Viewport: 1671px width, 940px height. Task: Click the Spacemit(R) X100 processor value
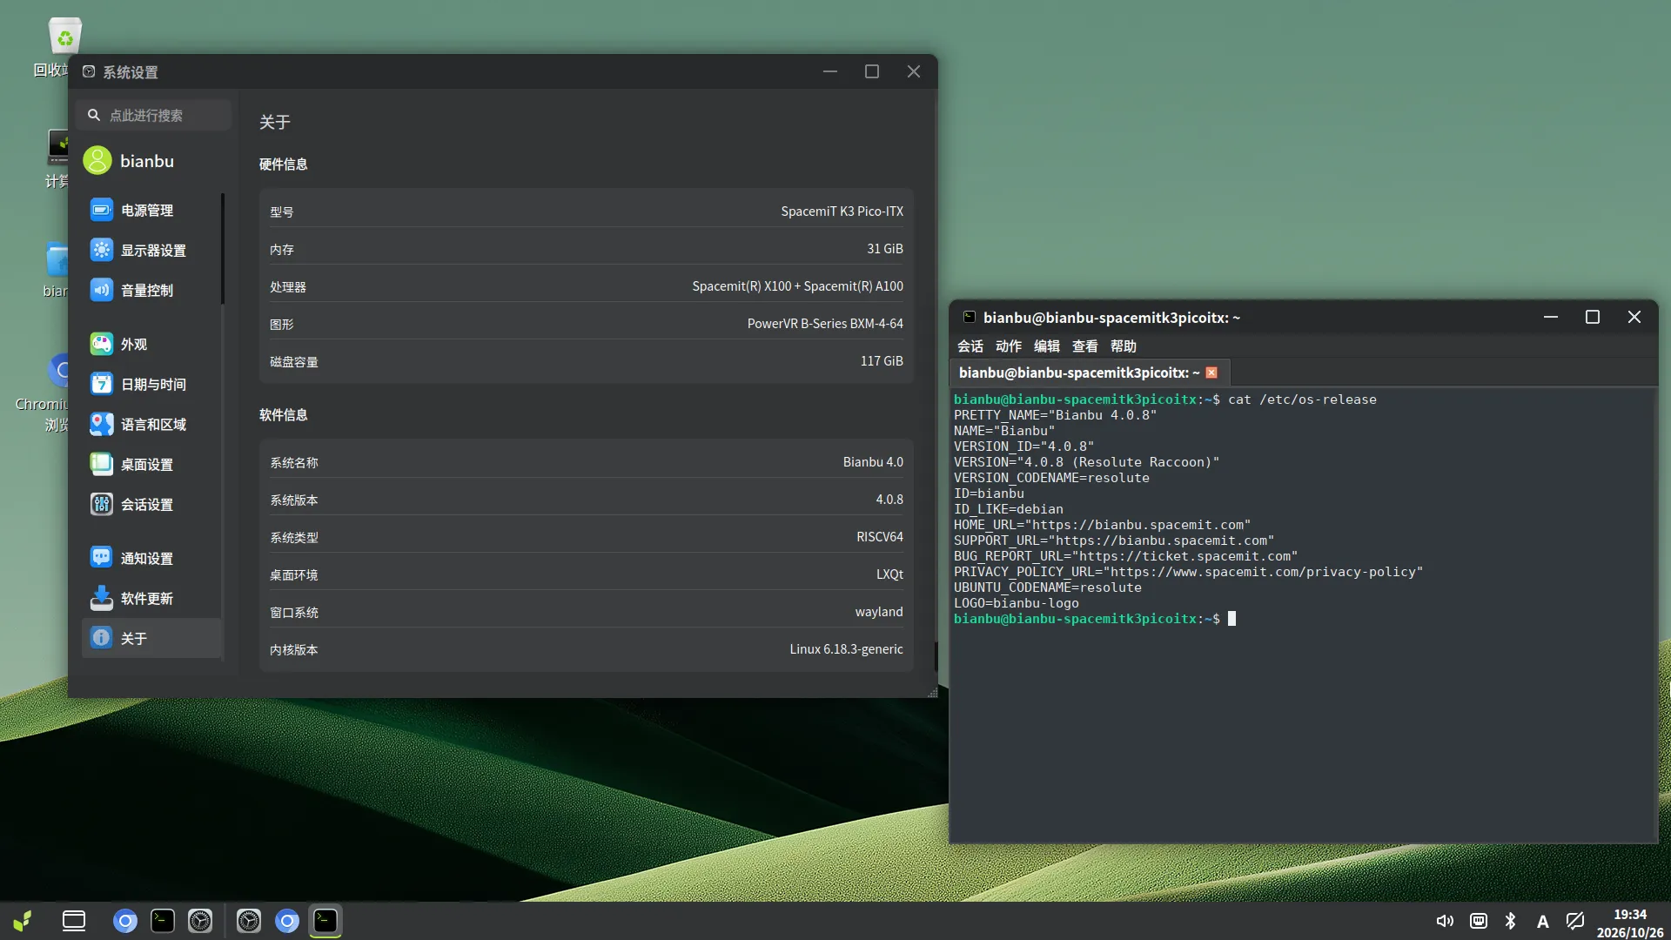click(798, 286)
